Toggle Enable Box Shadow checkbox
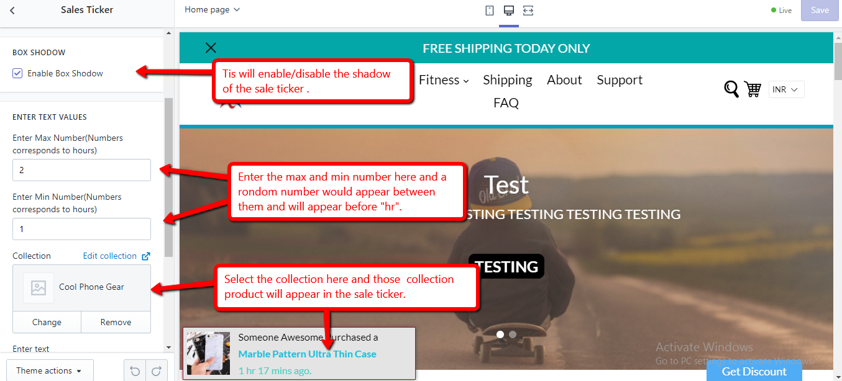 [17, 73]
